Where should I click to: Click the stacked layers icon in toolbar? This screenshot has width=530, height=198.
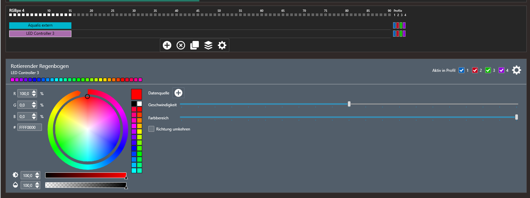click(208, 45)
